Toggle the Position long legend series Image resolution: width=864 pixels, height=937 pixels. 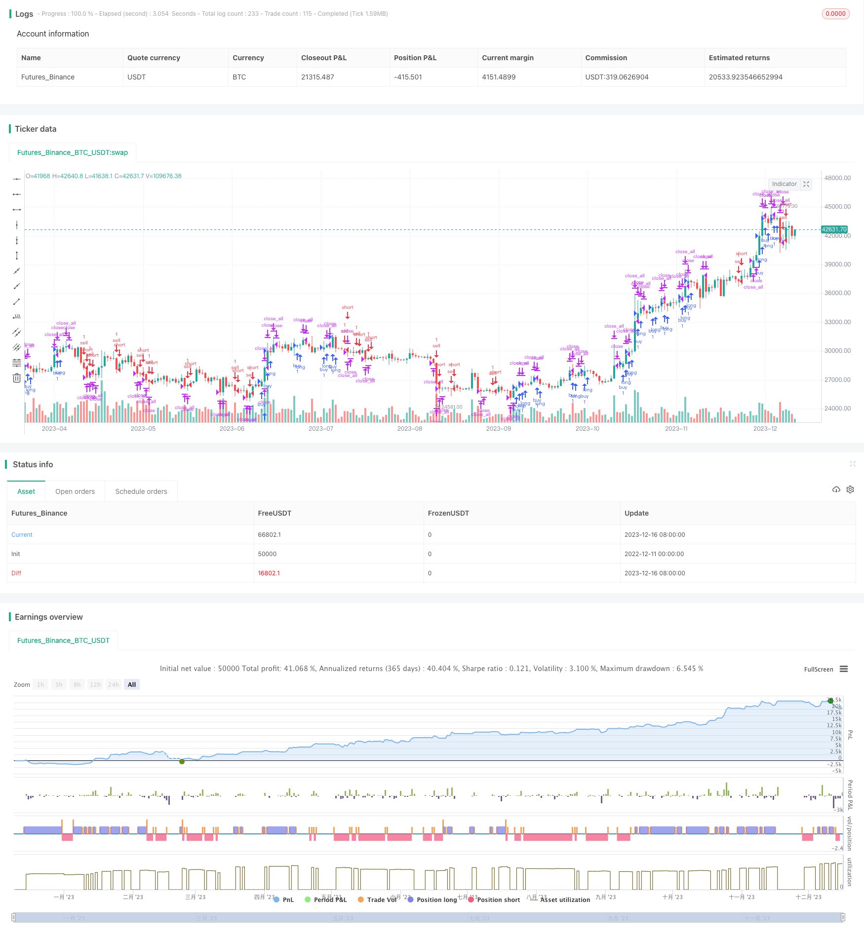tap(432, 900)
